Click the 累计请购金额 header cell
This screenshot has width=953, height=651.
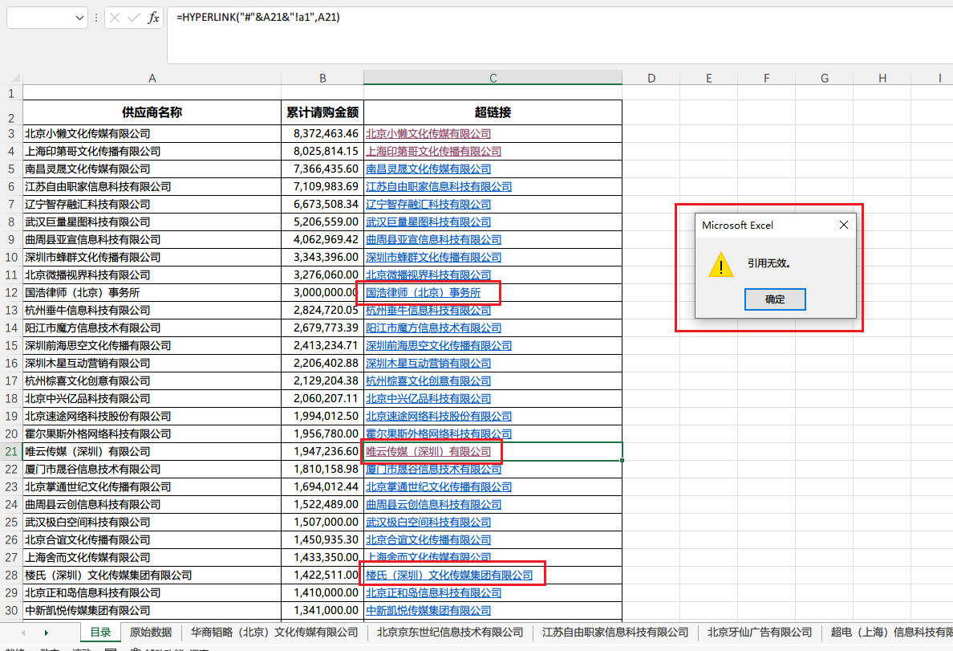click(x=322, y=112)
